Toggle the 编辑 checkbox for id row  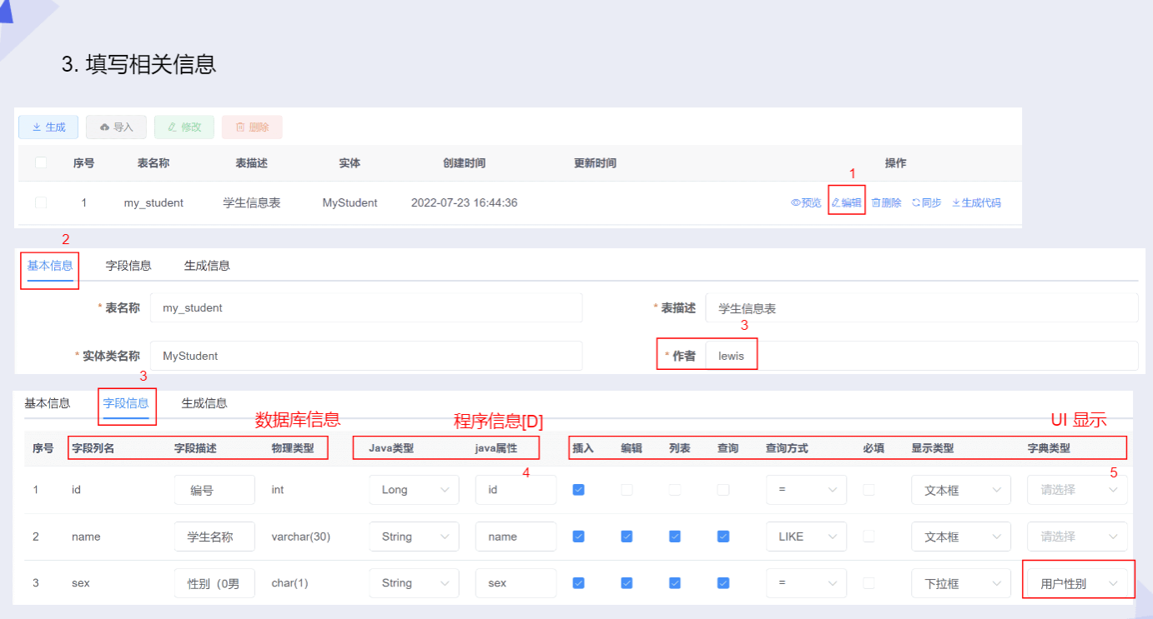[627, 490]
